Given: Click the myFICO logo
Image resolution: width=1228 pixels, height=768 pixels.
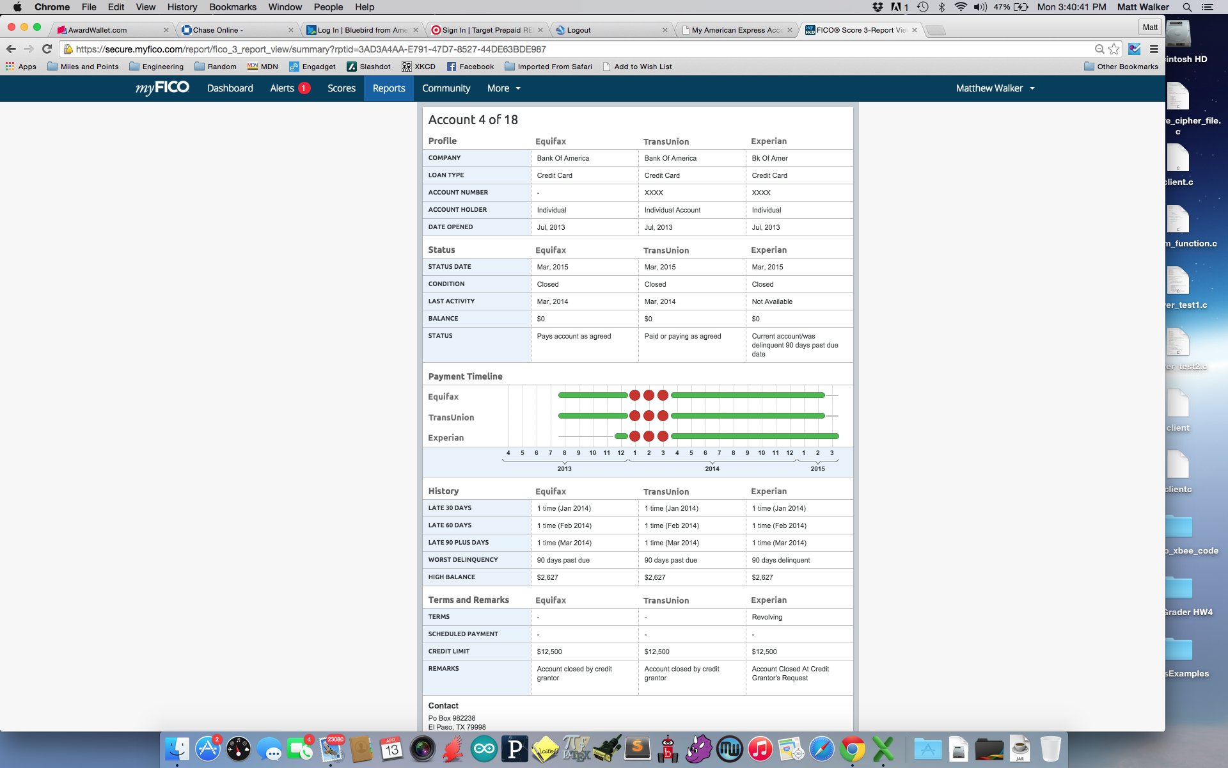Looking at the screenshot, I should coord(162,88).
